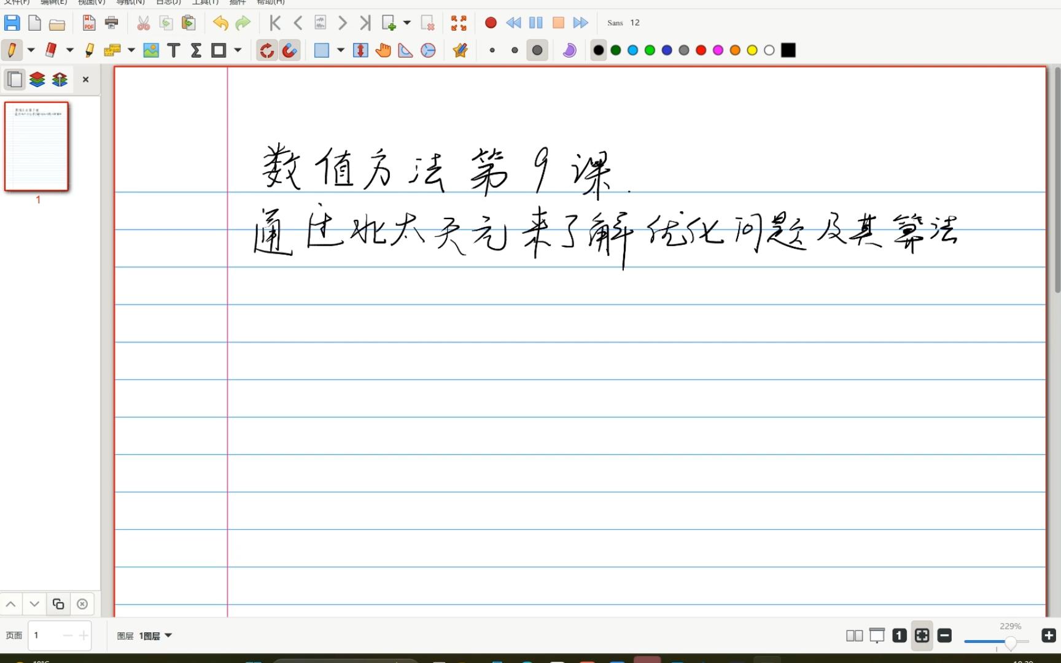Open the custom color chooser square
This screenshot has width=1061, height=663.
coord(788,50)
